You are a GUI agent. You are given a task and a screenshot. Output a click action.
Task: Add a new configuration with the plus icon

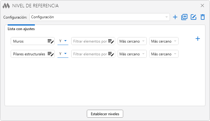175,17
